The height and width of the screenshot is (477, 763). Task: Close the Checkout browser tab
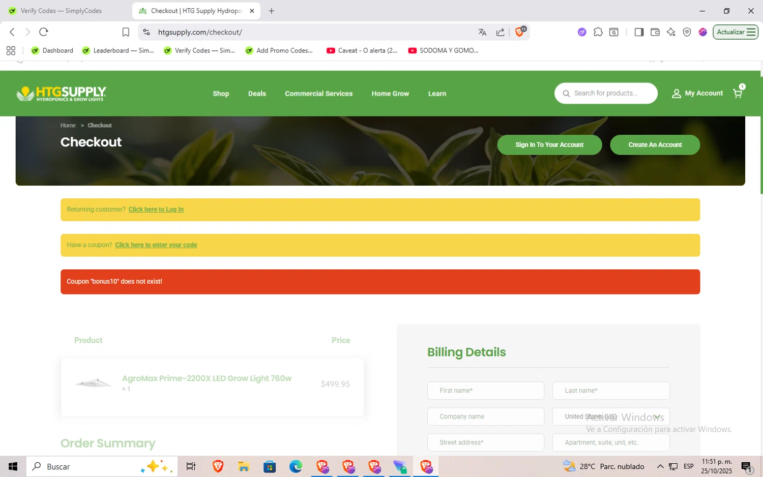click(x=252, y=11)
